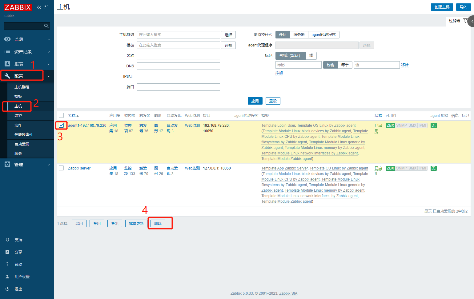474x299 pixels.
Task: Open the filter tab
Action: point(458,21)
